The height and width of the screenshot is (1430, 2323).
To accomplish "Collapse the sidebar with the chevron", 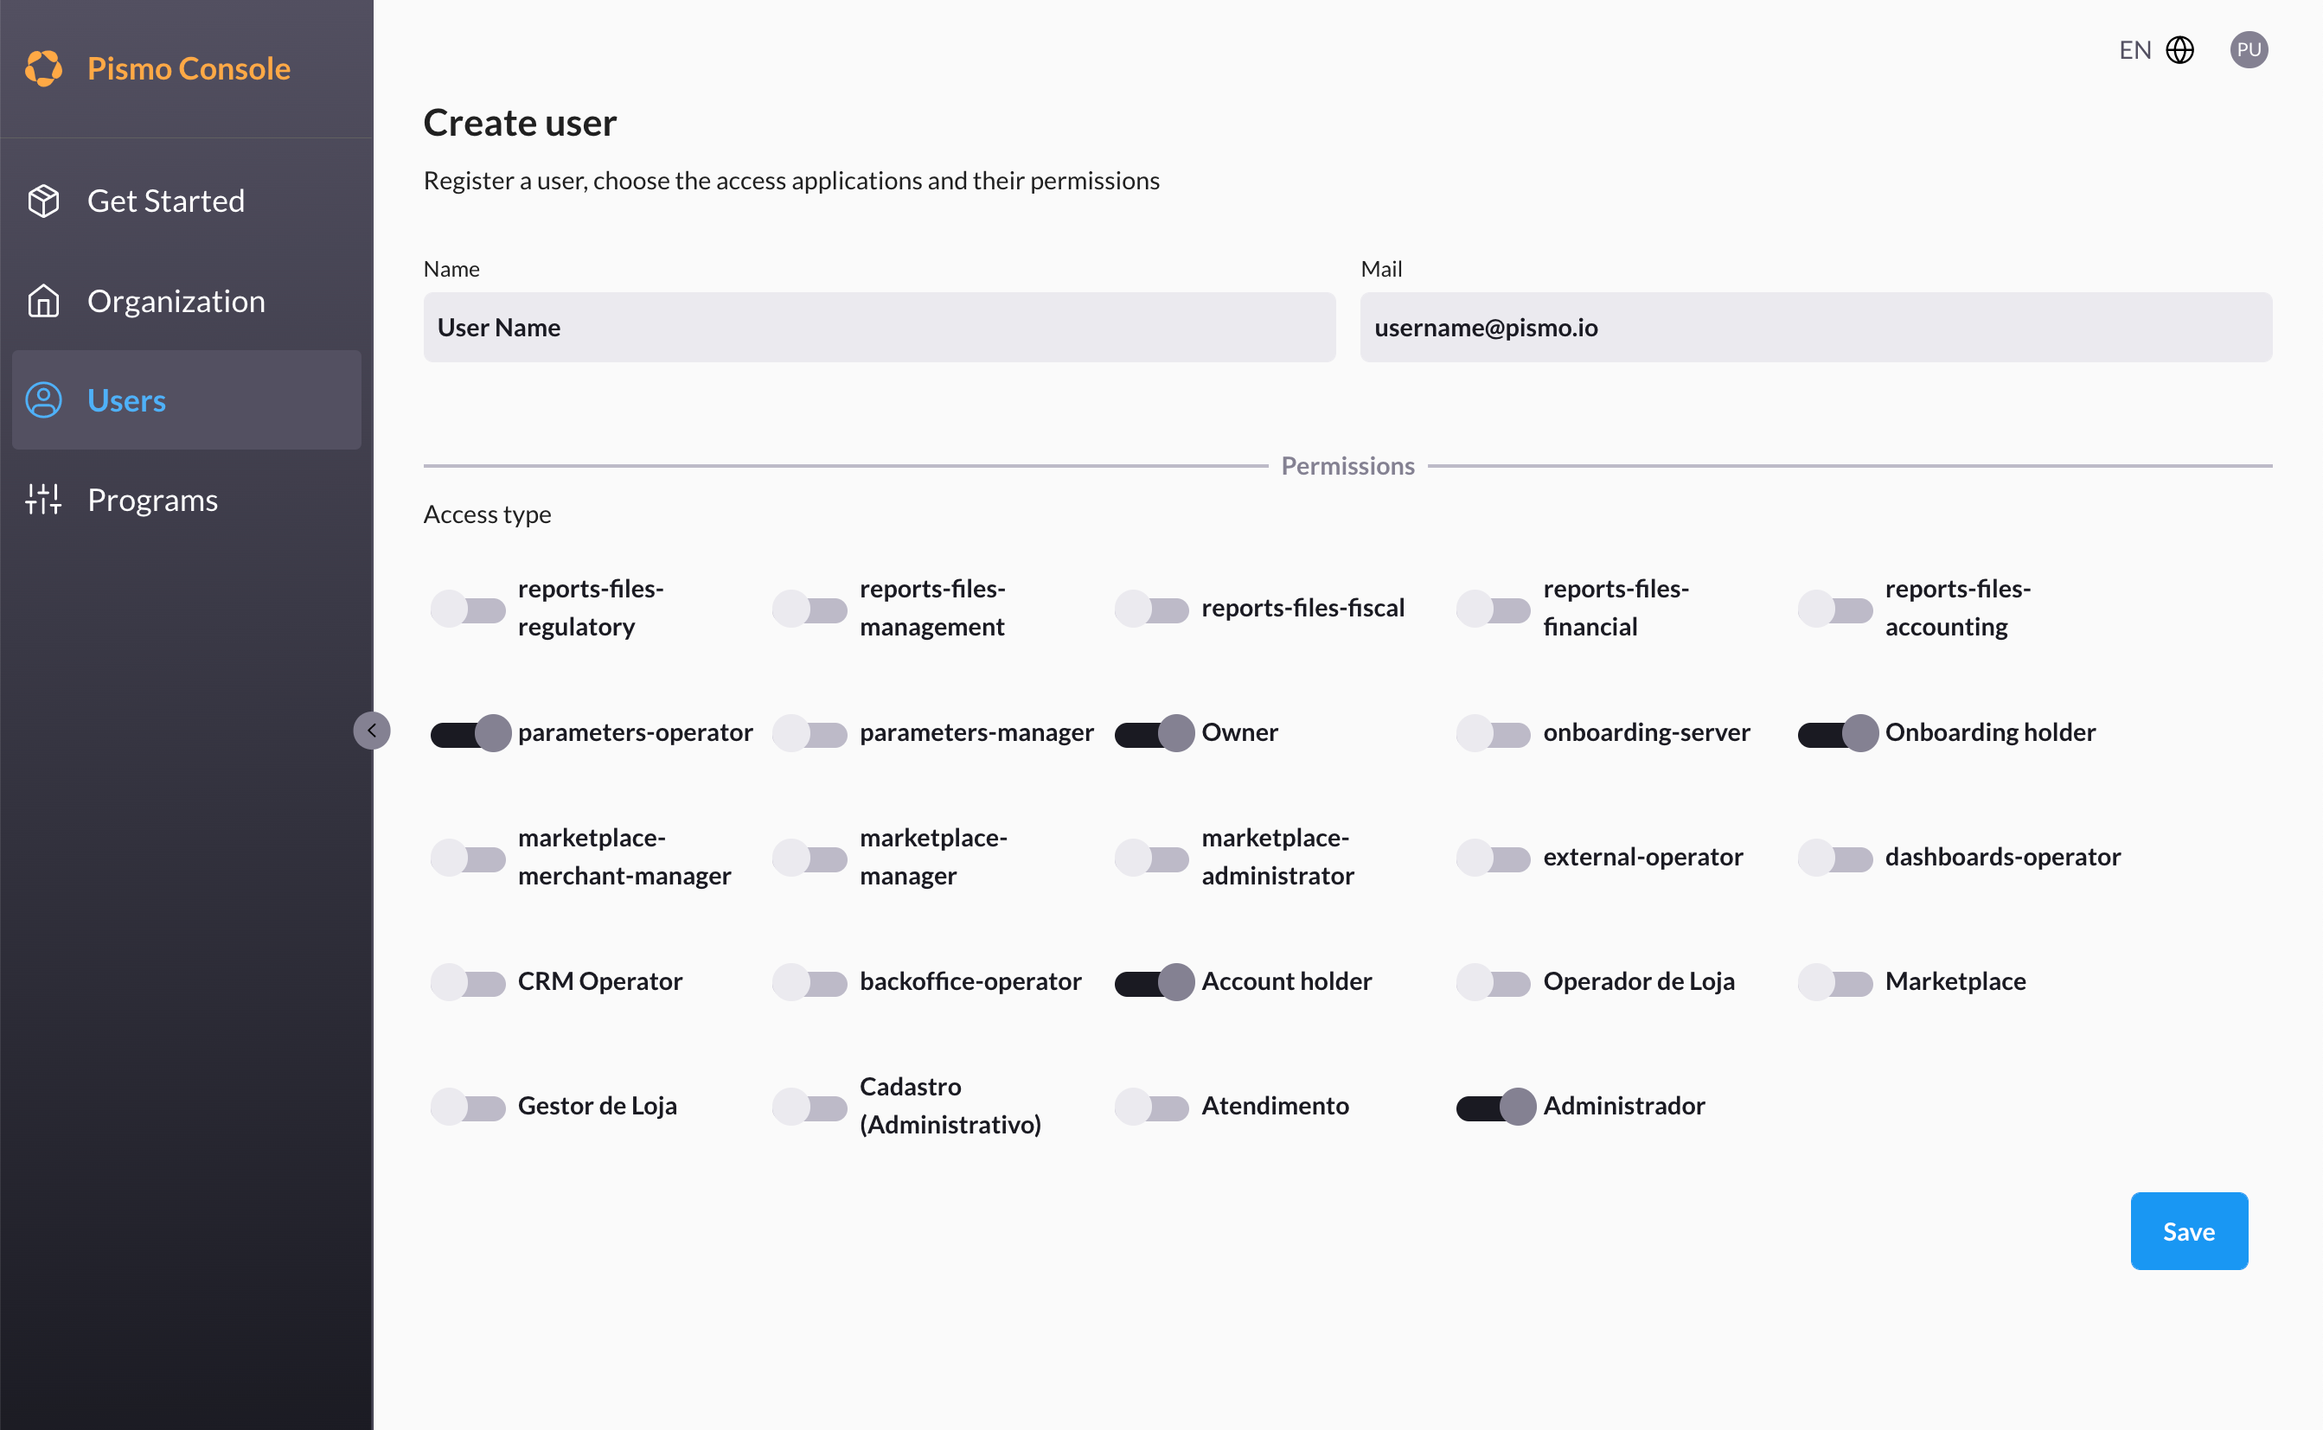I will coord(372,731).
